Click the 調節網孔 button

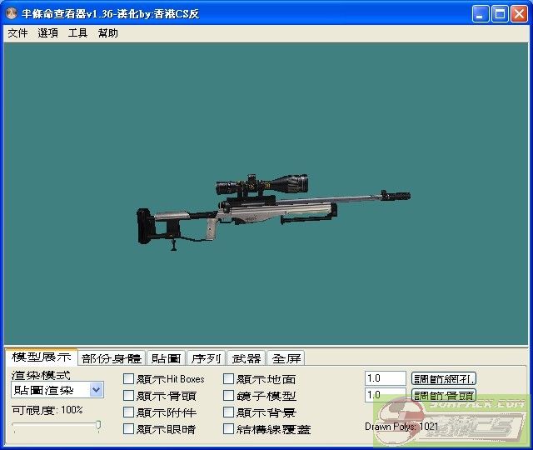444,378
